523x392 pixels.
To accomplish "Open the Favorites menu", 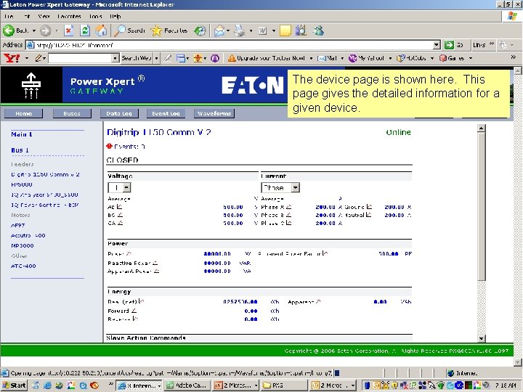I will click(x=69, y=16).
